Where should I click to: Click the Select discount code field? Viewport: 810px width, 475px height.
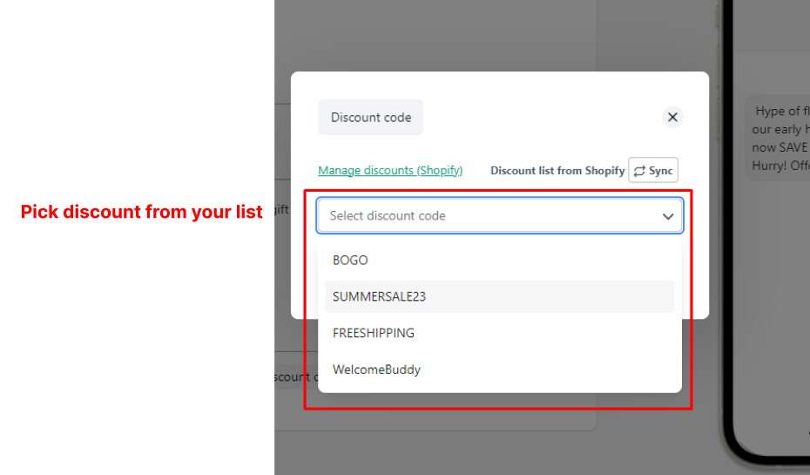pyautogui.click(x=500, y=215)
